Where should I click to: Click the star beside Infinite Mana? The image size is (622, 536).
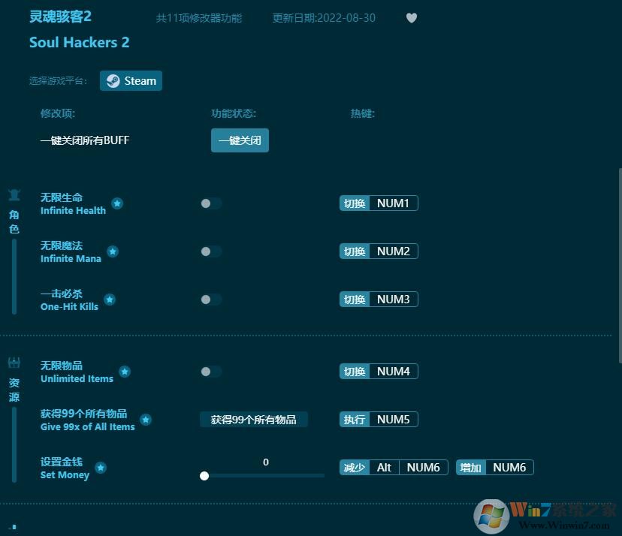pyautogui.click(x=113, y=251)
